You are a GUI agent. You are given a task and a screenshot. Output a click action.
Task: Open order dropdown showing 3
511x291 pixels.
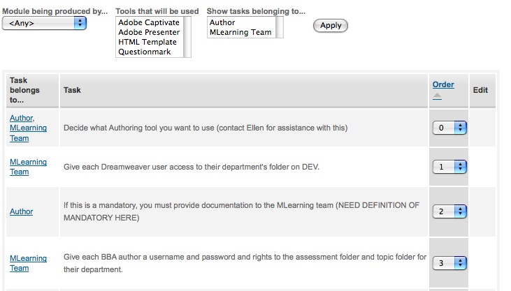[x=449, y=263]
